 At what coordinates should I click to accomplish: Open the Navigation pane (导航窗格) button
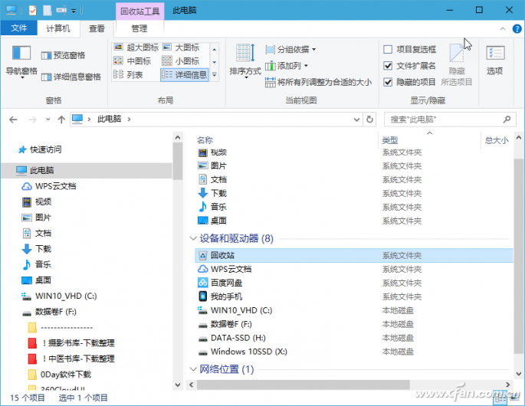pos(21,62)
